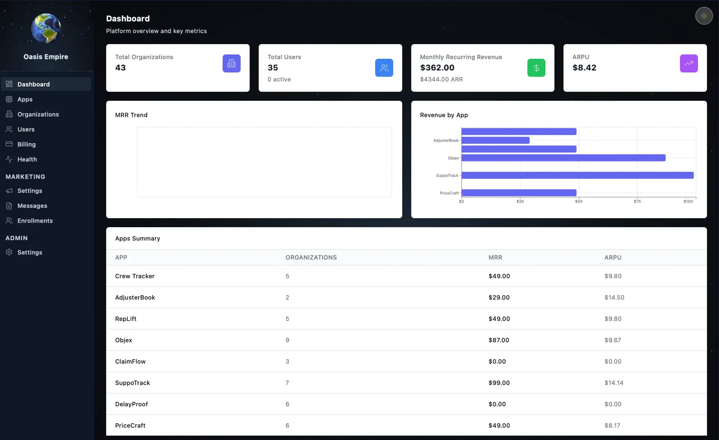The image size is (719, 440).
Task: Click the ARPU column header in table
Action: [613, 257]
